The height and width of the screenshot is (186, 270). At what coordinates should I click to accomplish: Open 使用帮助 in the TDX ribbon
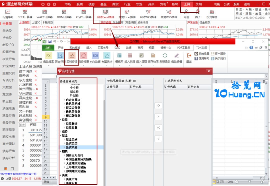pos(202,58)
